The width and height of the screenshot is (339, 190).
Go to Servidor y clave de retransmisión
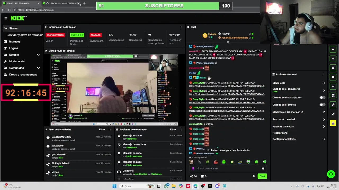(x=25, y=35)
